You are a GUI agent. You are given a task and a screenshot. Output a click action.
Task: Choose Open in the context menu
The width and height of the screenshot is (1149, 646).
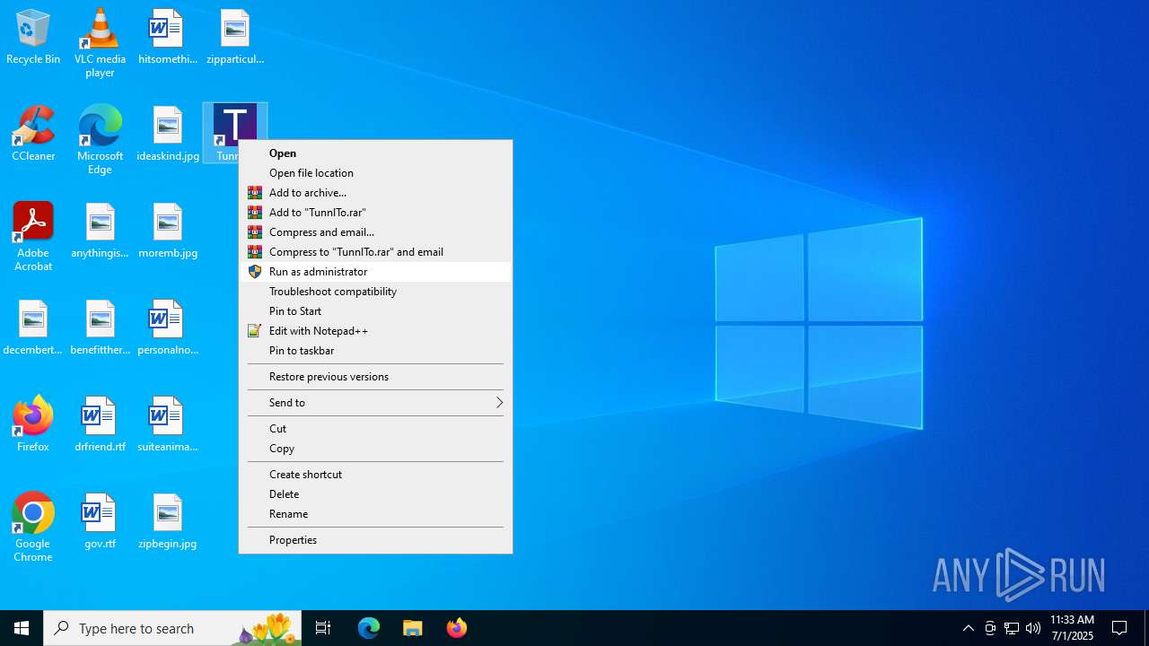(x=375, y=153)
